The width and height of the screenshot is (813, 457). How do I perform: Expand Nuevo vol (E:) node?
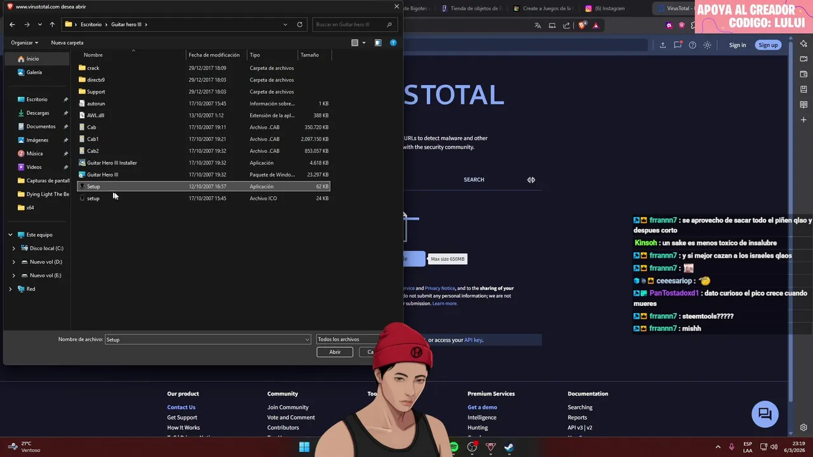(x=14, y=275)
